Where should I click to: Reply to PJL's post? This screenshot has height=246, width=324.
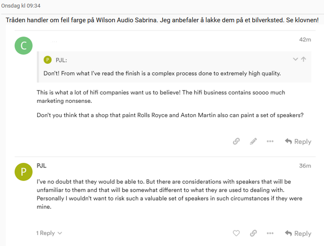tap(298, 233)
